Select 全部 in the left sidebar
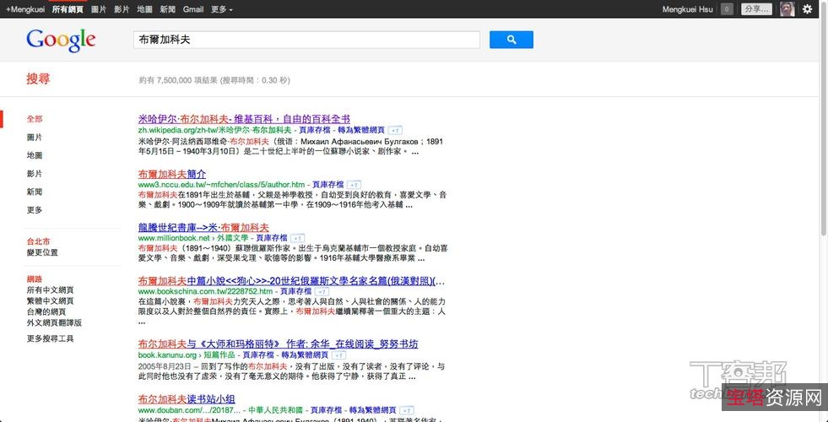This screenshot has height=422, width=828. click(x=35, y=119)
